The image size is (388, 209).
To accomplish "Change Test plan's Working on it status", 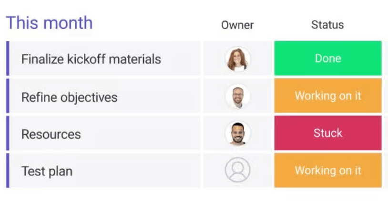I will tap(328, 170).
